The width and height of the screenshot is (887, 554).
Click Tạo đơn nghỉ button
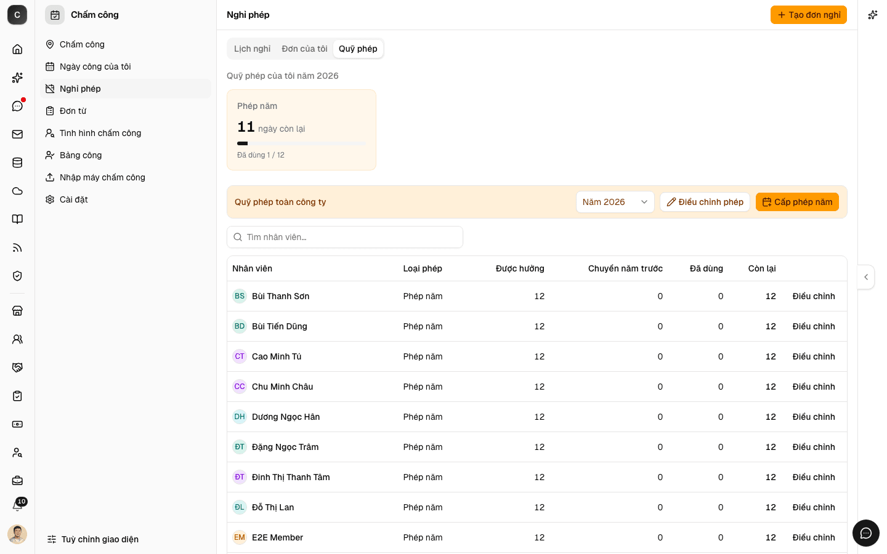click(808, 15)
